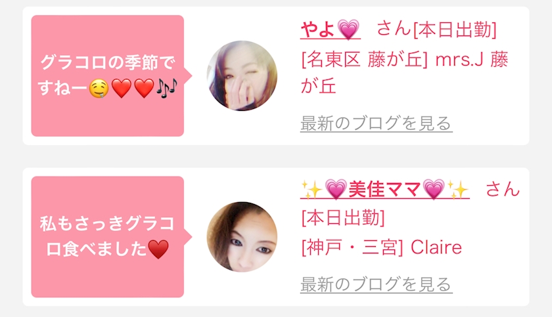This screenshot has width=552, height=317.
Task: Tap the music notes emoji in first bubble
Action: [x=166, y=88]
